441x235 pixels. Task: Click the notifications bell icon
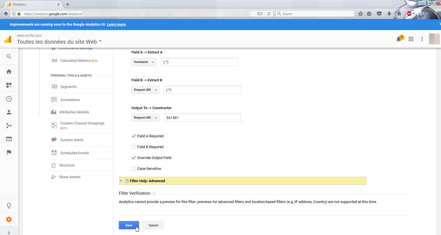click(399, 39)
